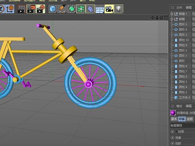Click the viewport rotate navigation icon
Image resolution: width=195 pixels, height=146 pixels.
(162, 18)
